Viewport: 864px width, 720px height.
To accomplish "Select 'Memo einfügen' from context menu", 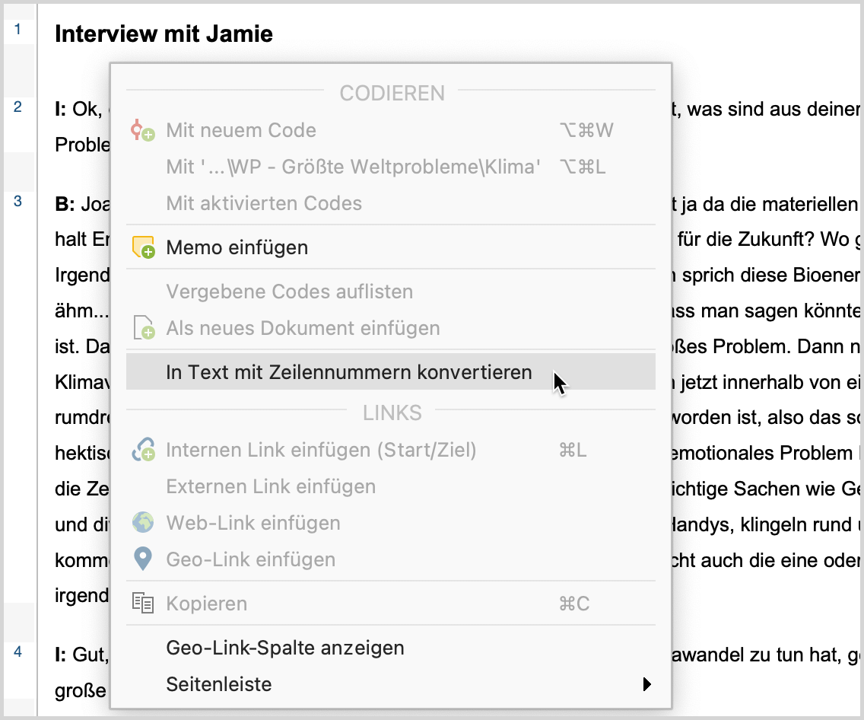I will click(x=237, y=247).
